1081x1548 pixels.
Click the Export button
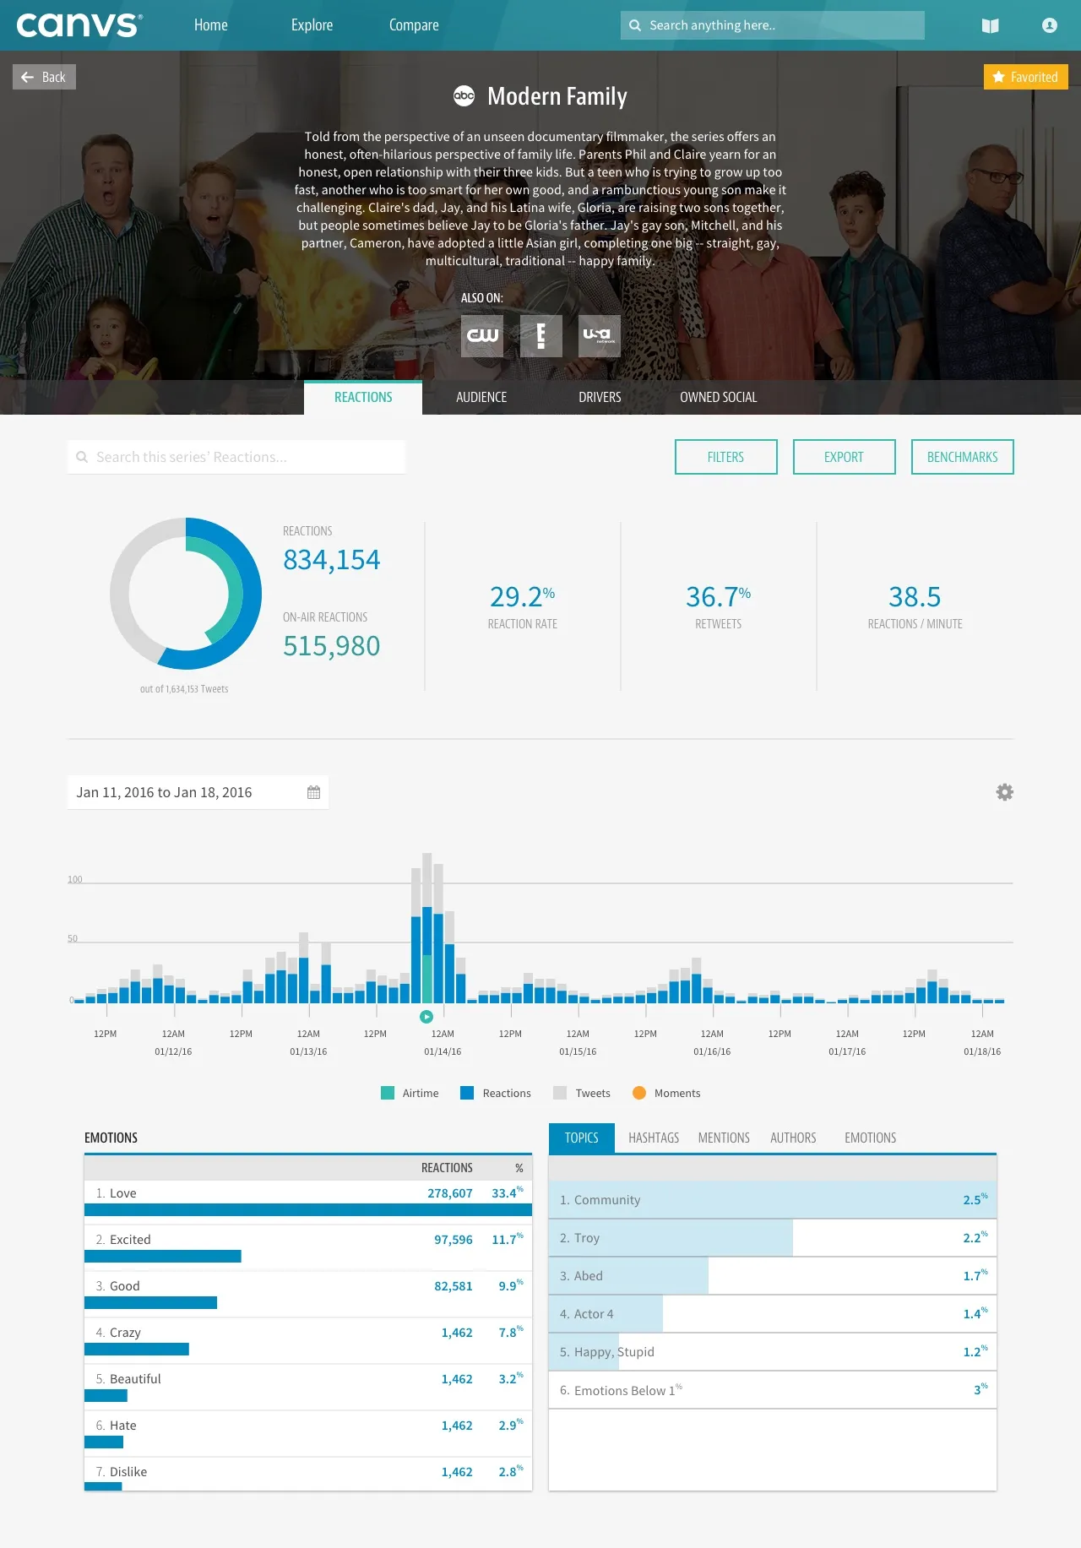[844, 457]
